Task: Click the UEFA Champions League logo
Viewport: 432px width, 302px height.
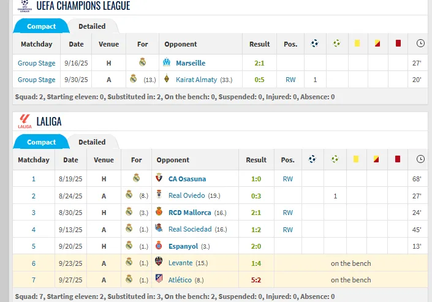Action: (25, 6)
